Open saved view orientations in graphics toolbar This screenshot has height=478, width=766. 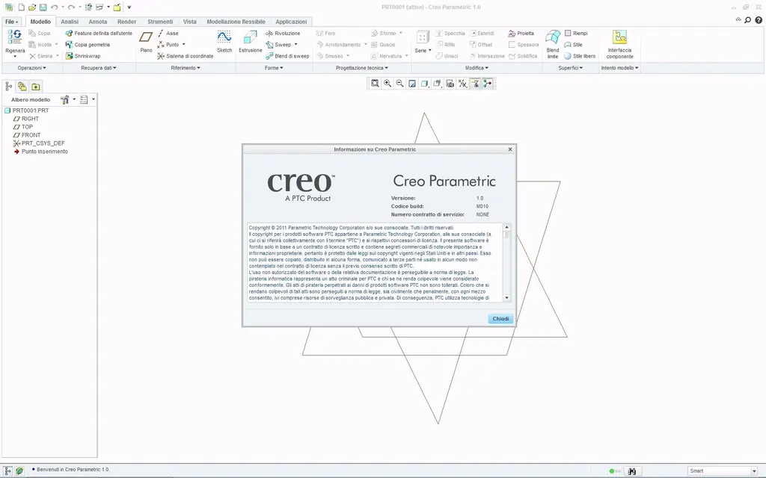(437, 84)
